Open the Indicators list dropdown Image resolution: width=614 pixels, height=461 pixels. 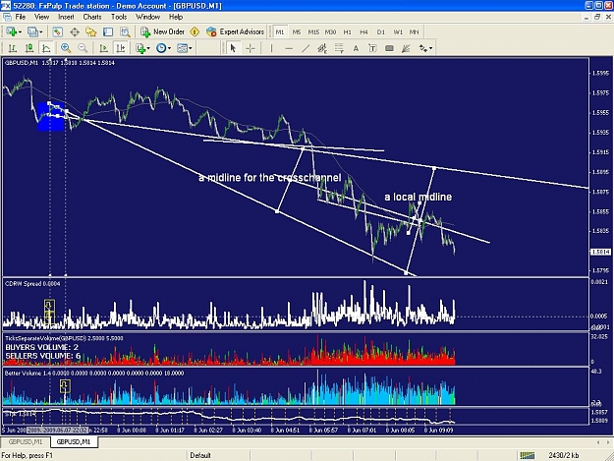pyautogui.click(x=142, y=48)
